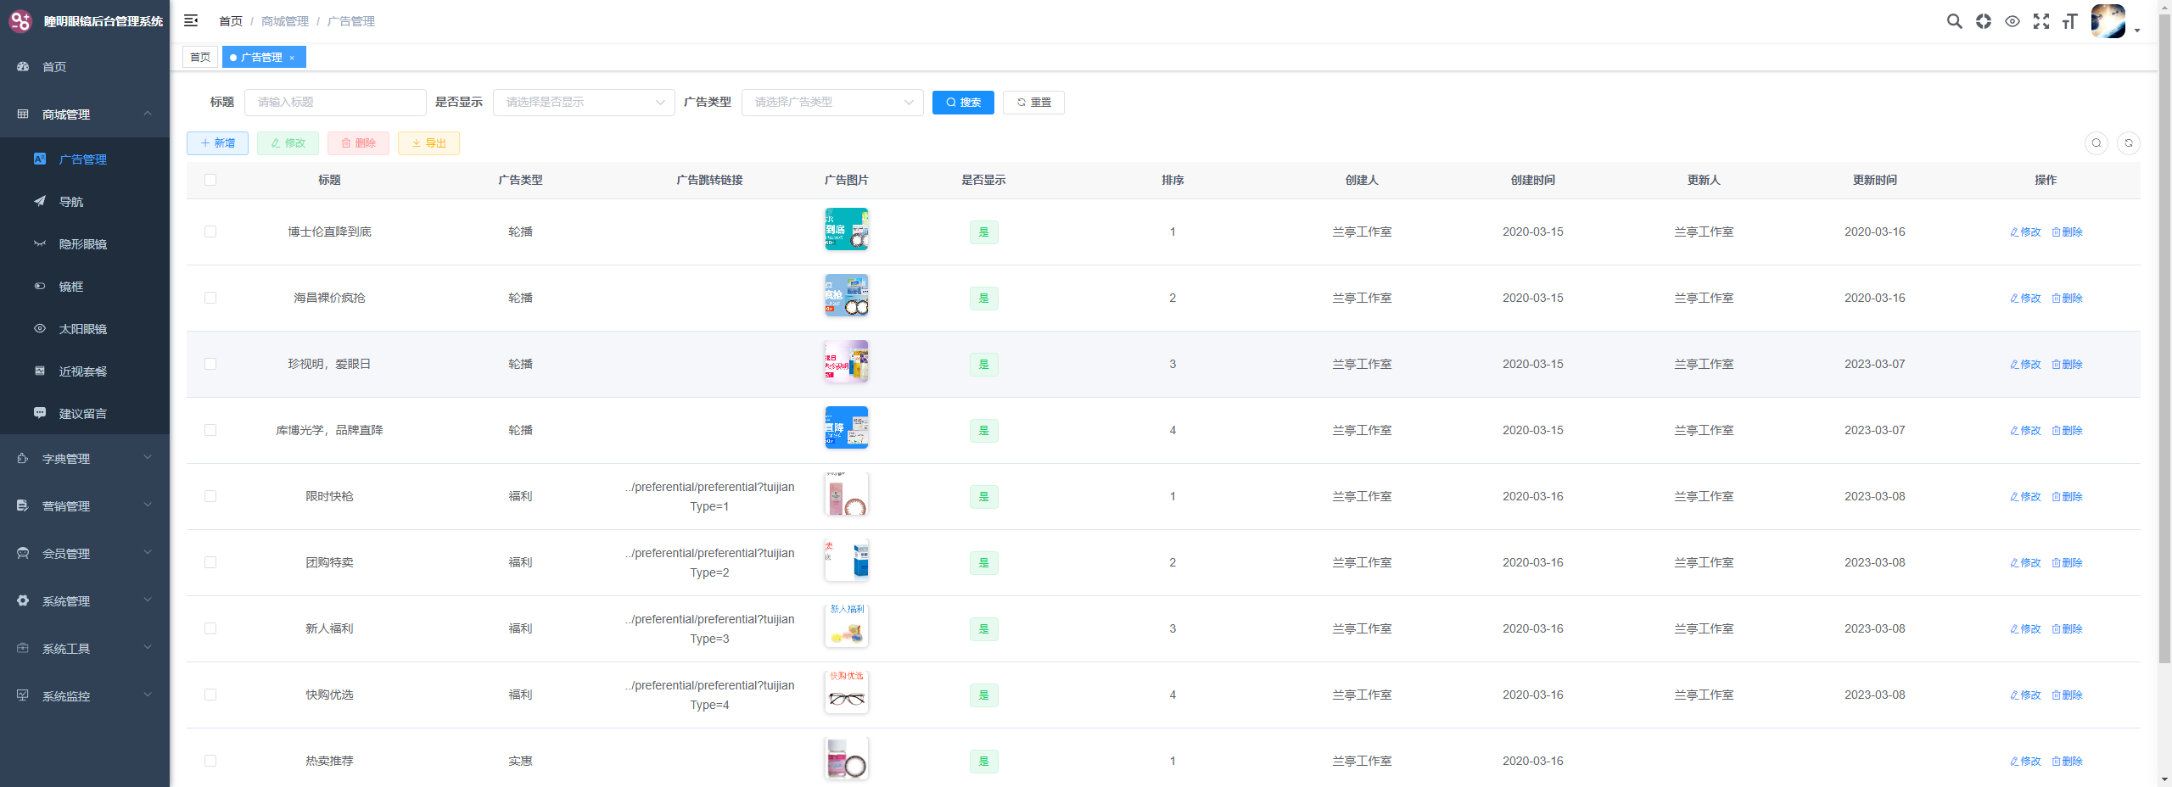Open 广告管理 in the sidebar
This screenshot has height=787, width=2172.
(85, 159)
